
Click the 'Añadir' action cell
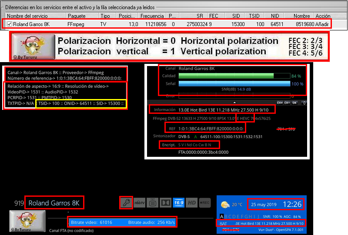point(322,24)
